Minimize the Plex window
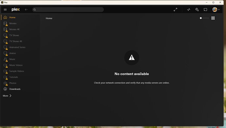 (x=207, y=2)
